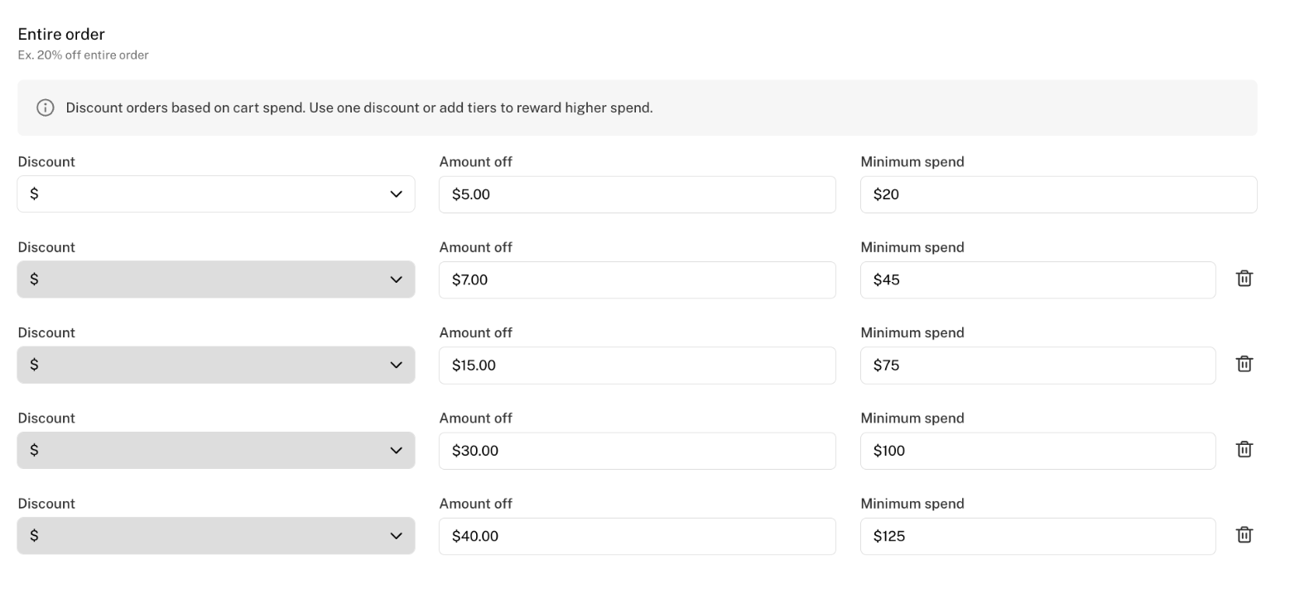Select the Minimum spend field containing $20
1290x607 pixels.
(1058, 194)
